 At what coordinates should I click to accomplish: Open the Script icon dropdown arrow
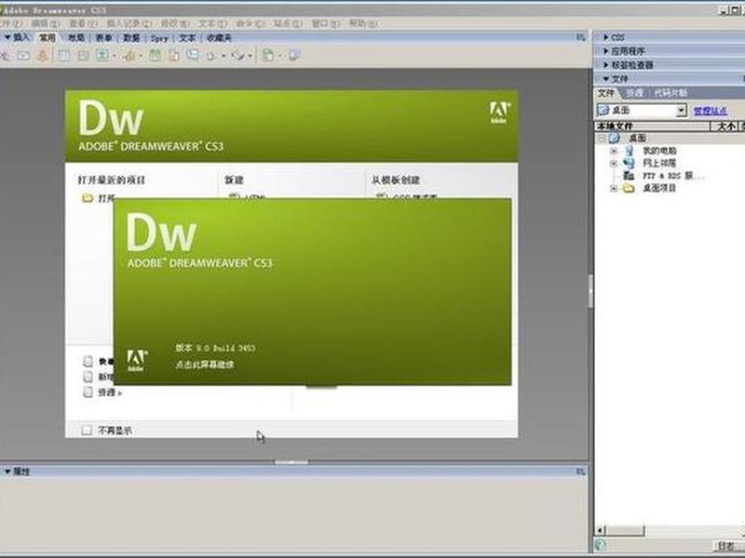250,57
